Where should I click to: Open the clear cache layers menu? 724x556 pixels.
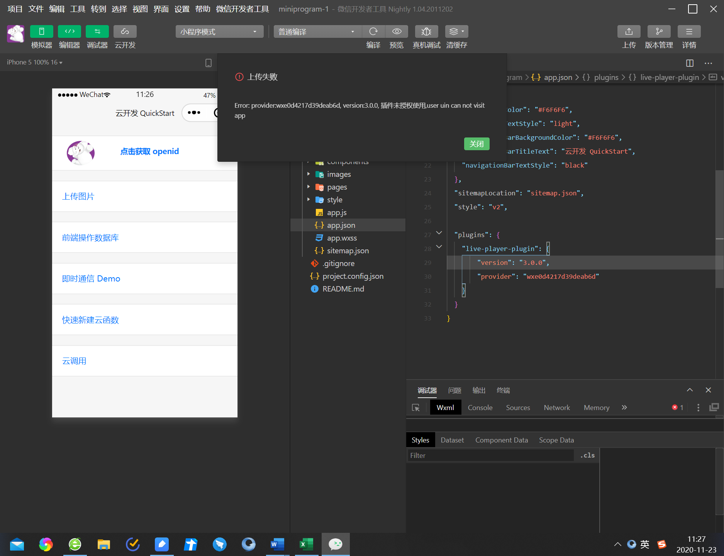pyautogui.click(x=457, y=31)
